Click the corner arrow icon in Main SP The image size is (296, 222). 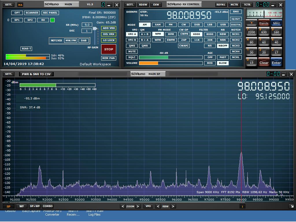(292, 206)
